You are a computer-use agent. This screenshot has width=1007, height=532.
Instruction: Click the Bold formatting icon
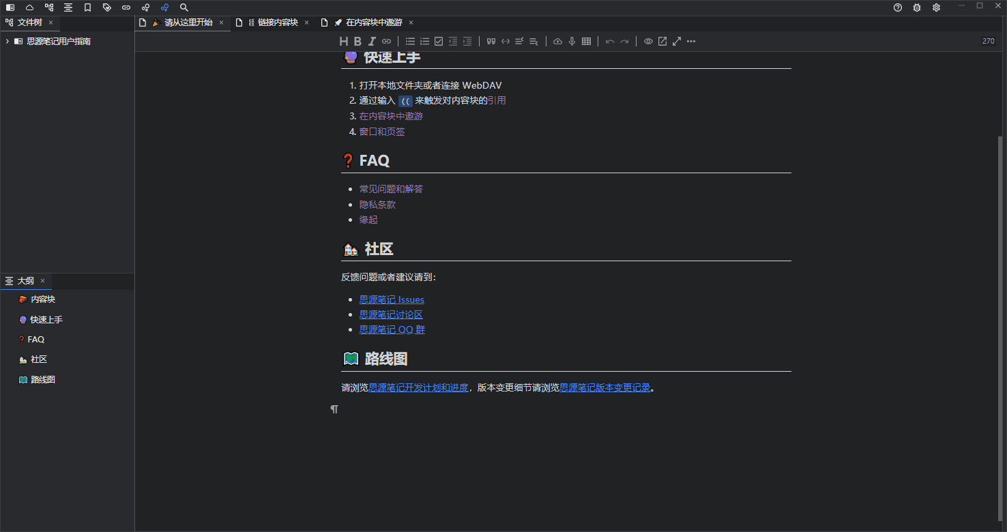[x=357, y=42]
